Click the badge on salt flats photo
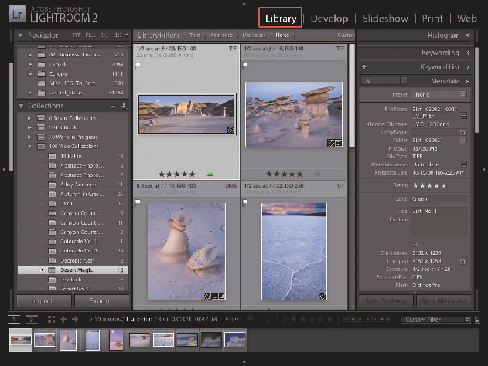The image size is (488, 366). coord(322,296)
